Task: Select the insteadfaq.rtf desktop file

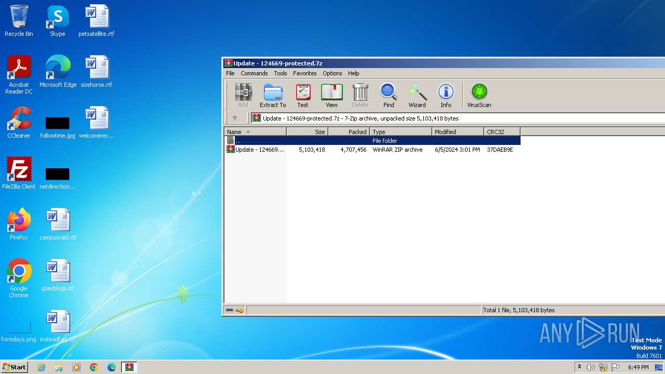Action: (x=58, y=326)
